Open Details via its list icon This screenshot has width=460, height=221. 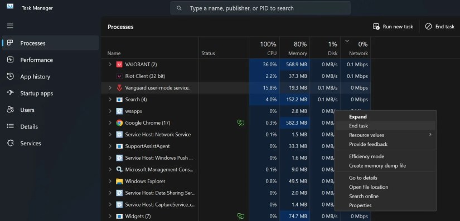tap(10, 126)
